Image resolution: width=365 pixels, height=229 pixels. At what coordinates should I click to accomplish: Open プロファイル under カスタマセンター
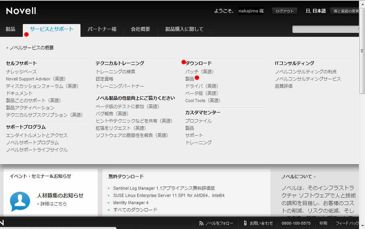coord(199,121)
